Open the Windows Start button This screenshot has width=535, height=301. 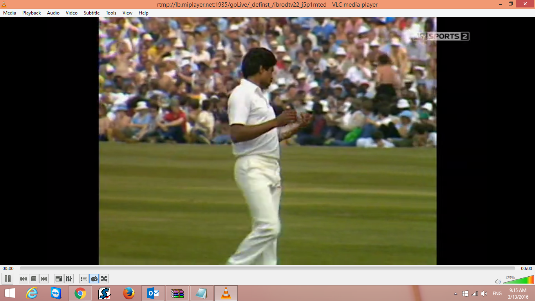point(10,293)
